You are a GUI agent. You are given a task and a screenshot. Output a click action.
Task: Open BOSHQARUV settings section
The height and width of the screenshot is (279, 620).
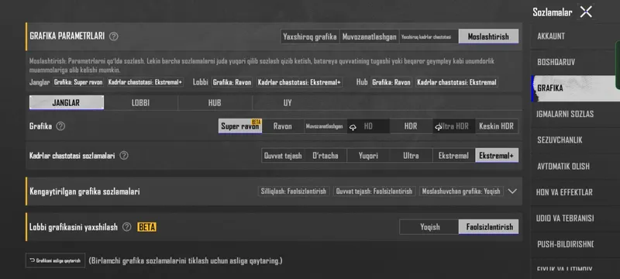coord(574,63)
